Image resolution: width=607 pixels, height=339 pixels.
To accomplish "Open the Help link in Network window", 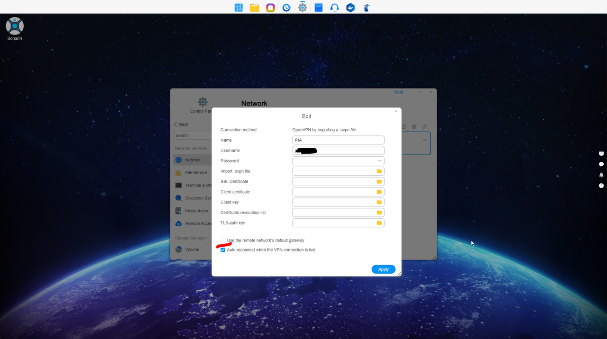I will click(x=399, y=92).
